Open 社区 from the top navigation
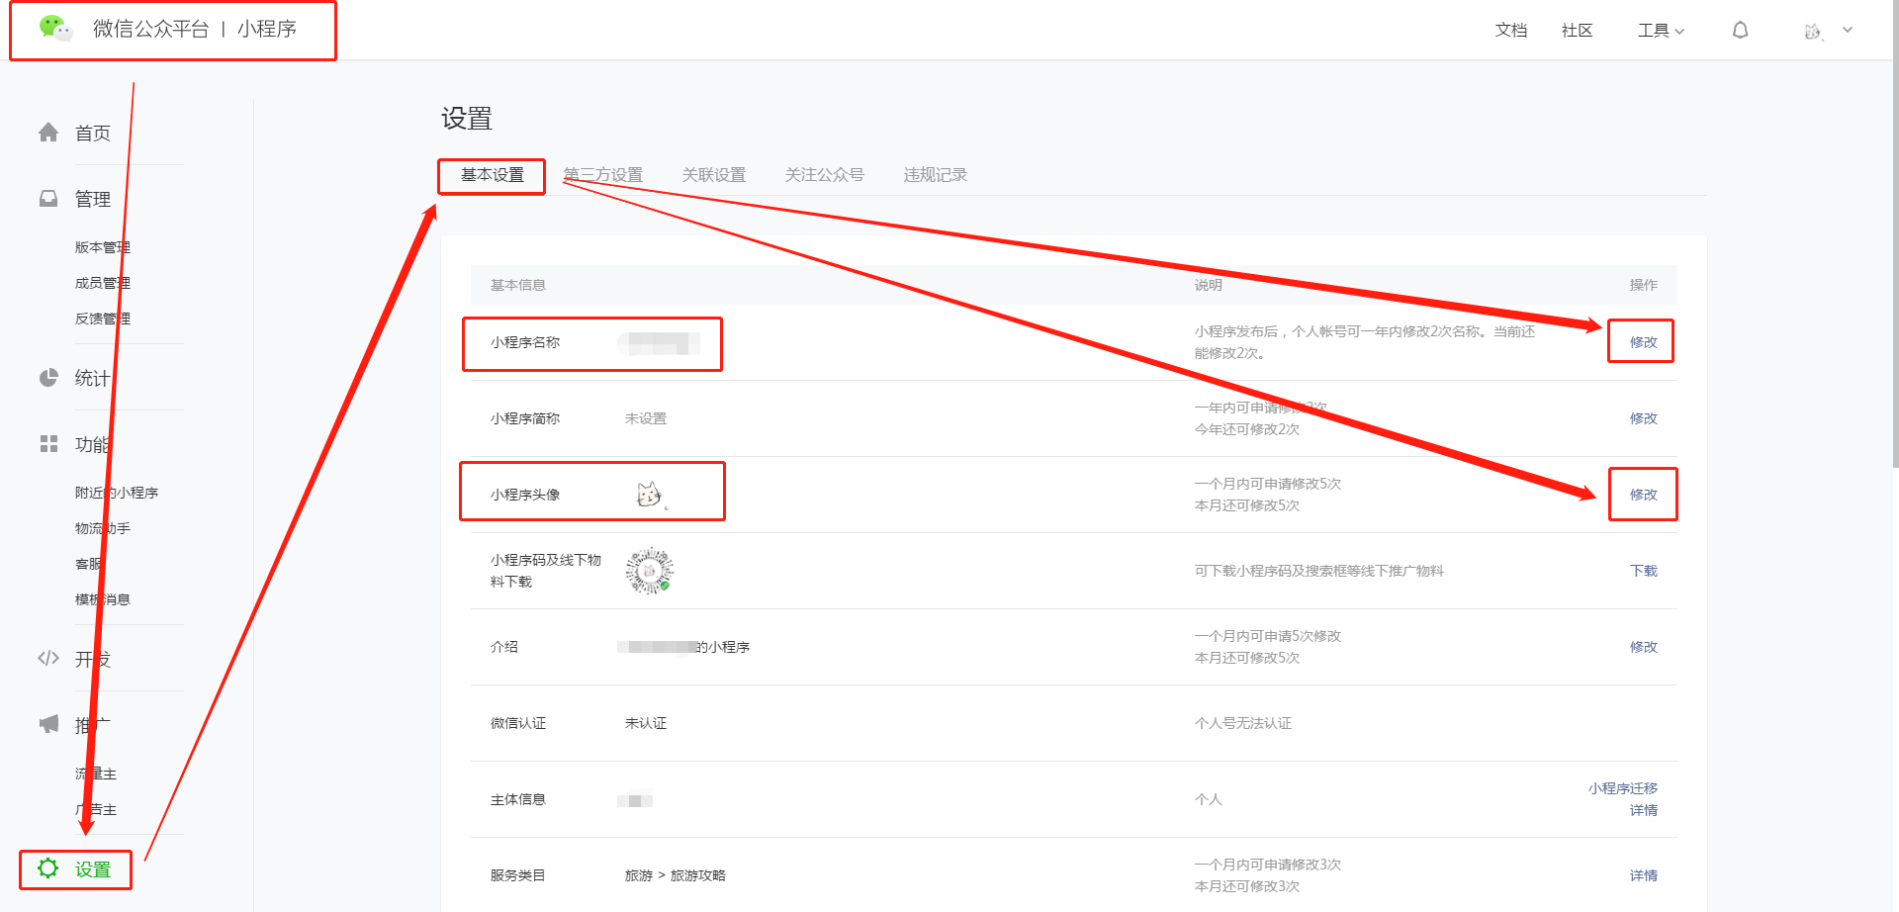The width and height of the screenshot is (1899, 912). pyautogui.click(x=1577, y=30)
